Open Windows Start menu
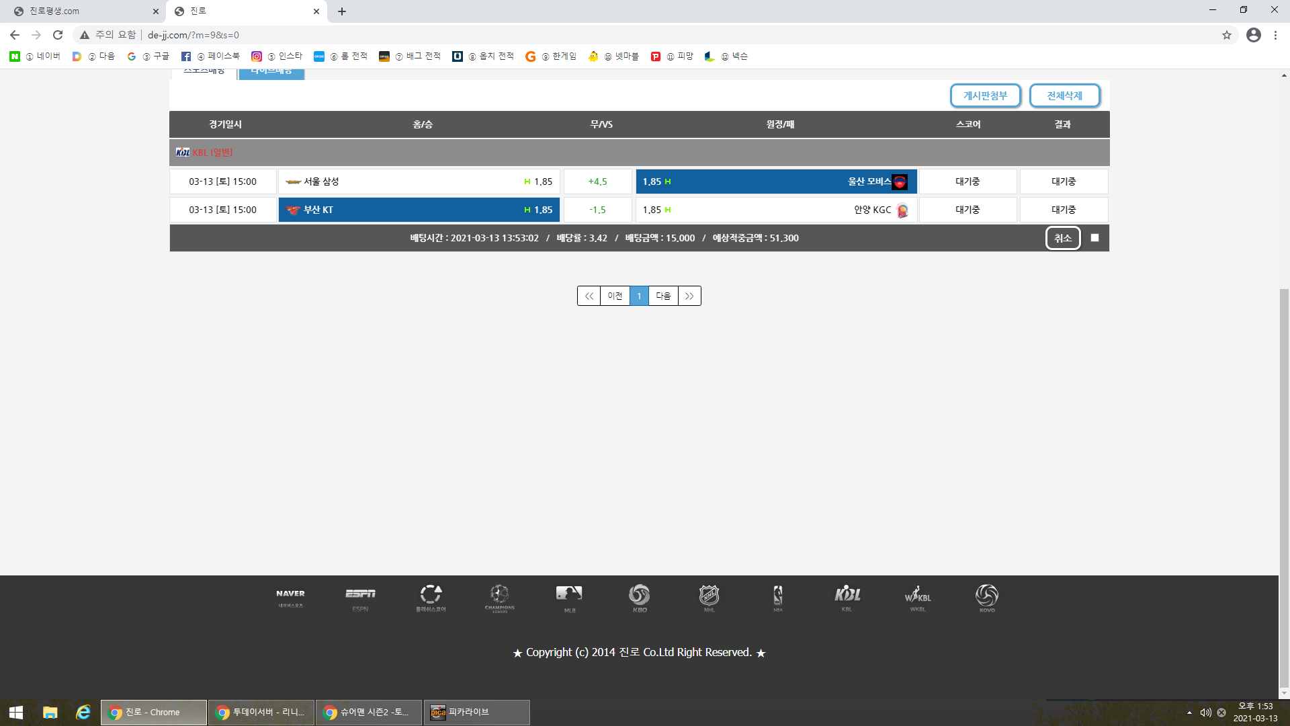The image size is (1290, 726). coord(16,713)
